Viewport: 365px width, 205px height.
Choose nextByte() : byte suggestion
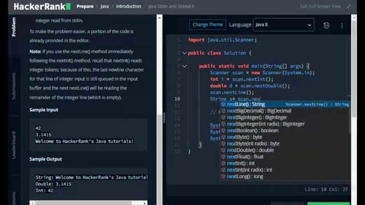pos(285,137)
